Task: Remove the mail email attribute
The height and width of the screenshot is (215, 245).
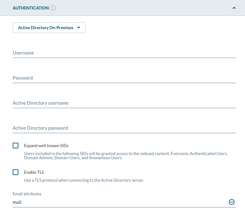Action: point(232,202)
